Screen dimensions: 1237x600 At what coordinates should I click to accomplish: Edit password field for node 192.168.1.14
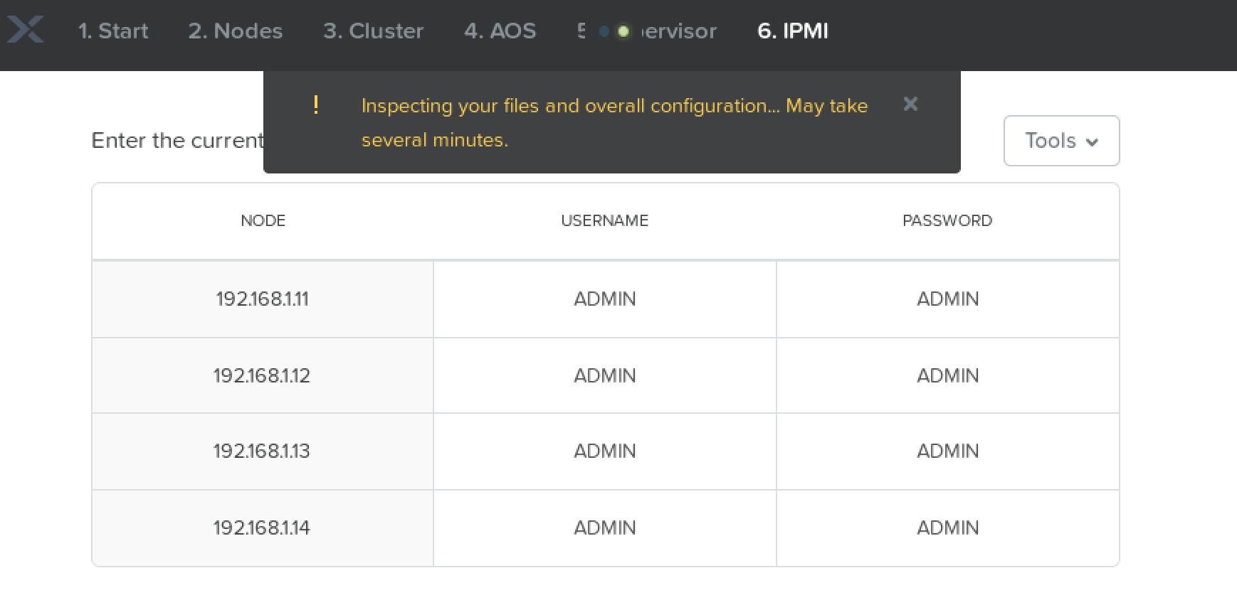click(947, 527)
